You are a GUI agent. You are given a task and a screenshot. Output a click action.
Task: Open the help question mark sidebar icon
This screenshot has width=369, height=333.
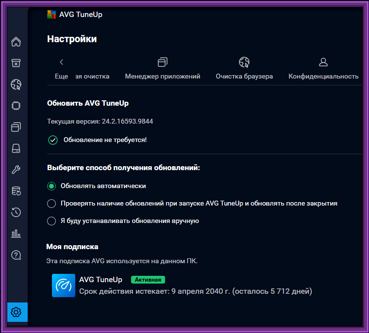click(x=16, y=255)
